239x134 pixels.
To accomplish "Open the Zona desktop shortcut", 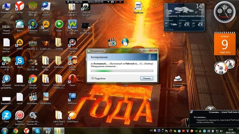I will pos(6,115).
